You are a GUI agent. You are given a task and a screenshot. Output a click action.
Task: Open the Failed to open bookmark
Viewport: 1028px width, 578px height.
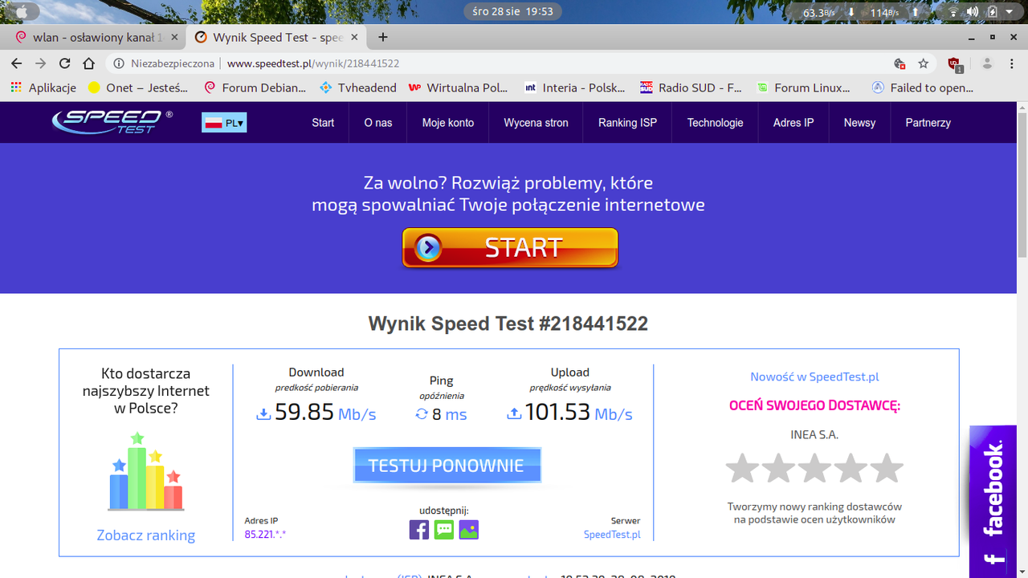923,88
